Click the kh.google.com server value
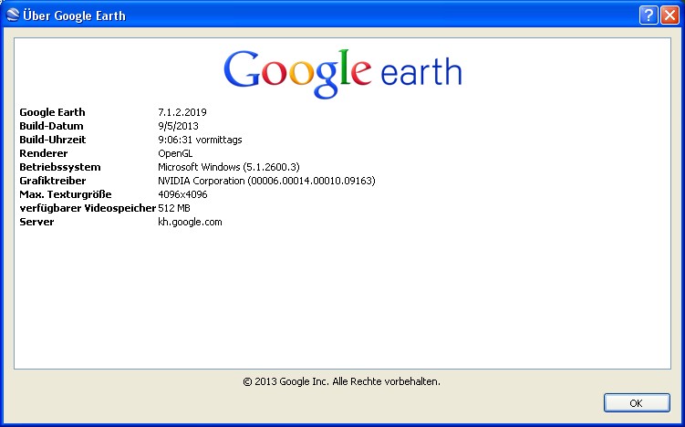This screenshot has height=427, width=685. point(190,222)
